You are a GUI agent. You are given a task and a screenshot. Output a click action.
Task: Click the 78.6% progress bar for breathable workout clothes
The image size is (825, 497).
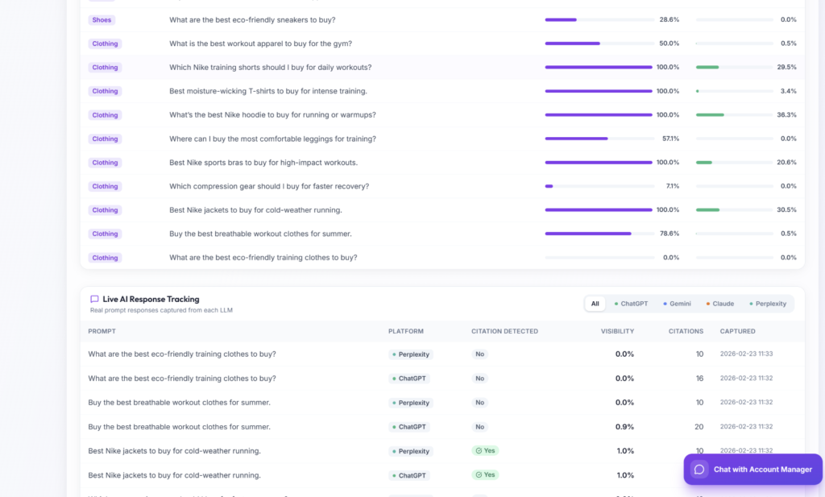click(599, 234)
